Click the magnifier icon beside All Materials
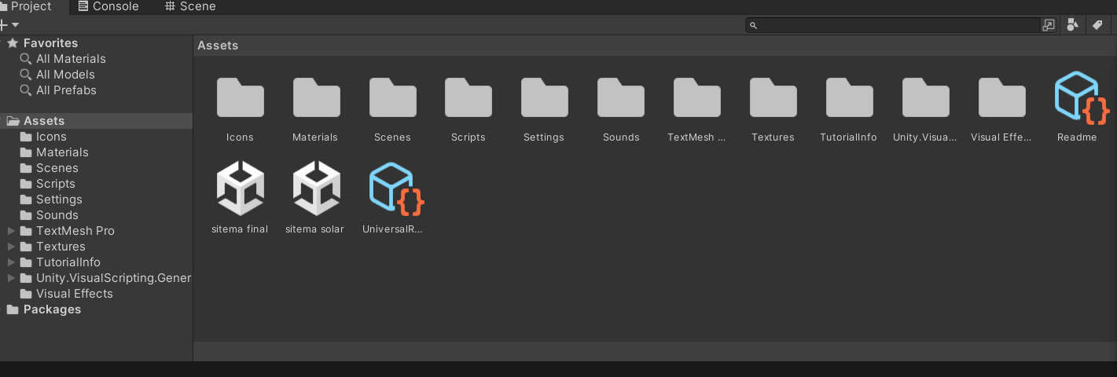This screenshot has width=1117, height=377. click(26, 59)
